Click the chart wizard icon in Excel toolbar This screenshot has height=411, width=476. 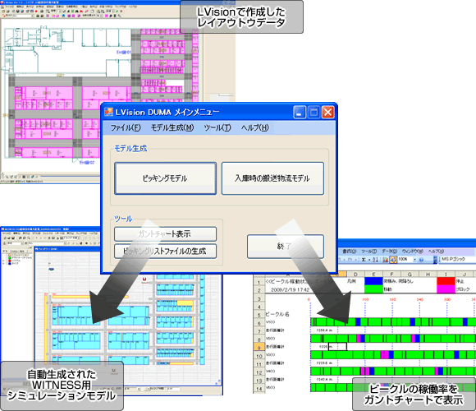(x=385, y=260)
